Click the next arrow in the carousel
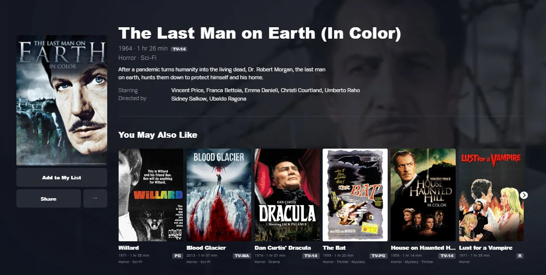This screenshot has height=275, width=546. coord(524,195)
